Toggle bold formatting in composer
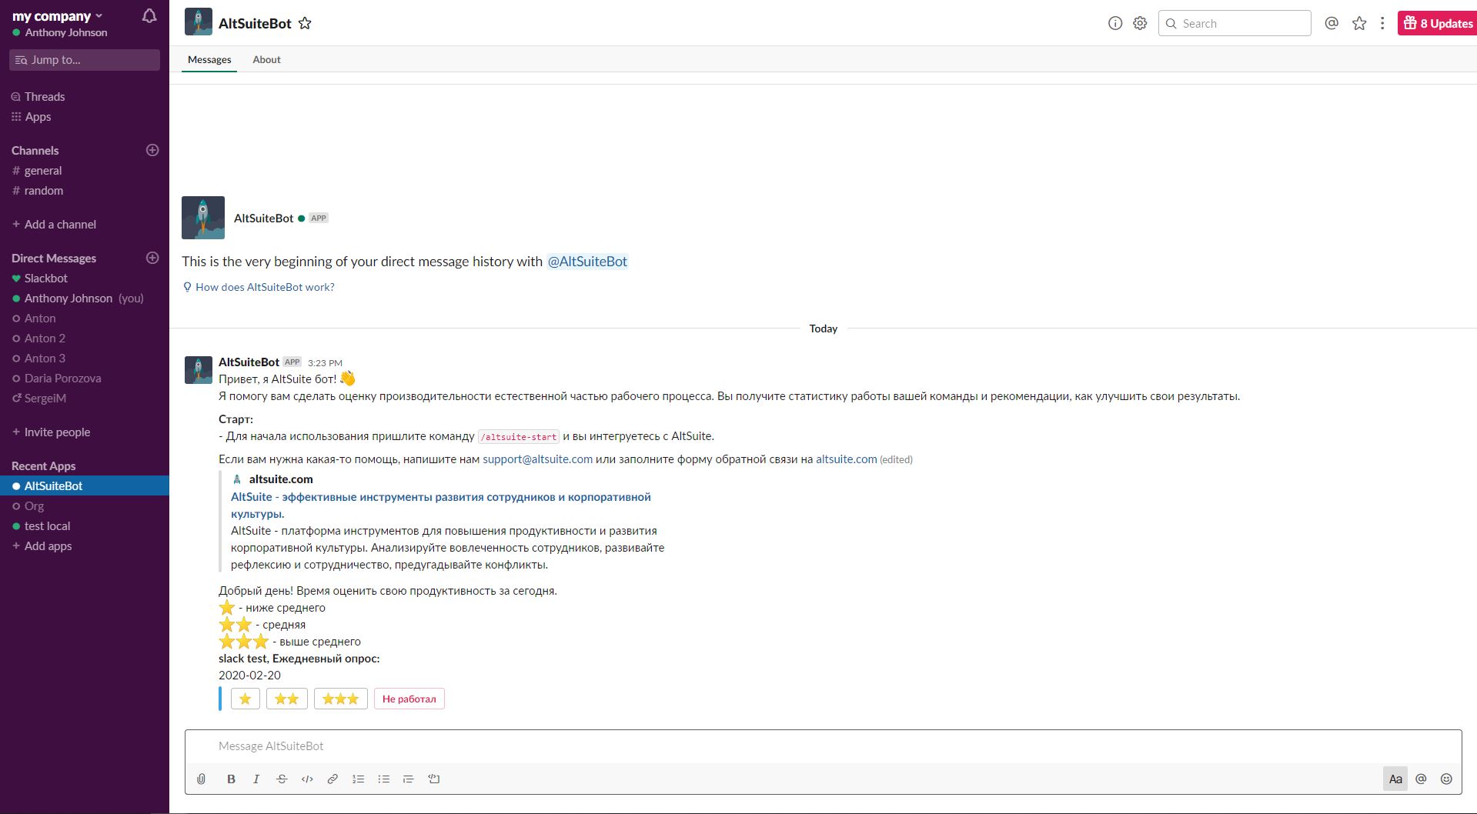Screen dimensions: 1477x814 [x=231, y=779]
